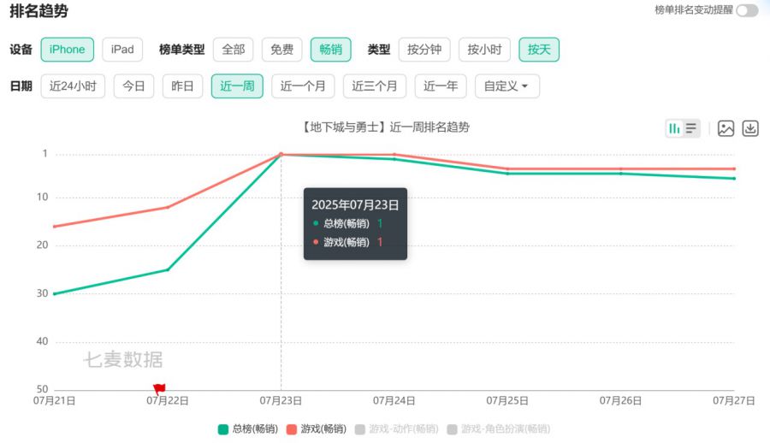Choose 畅销 chart type
The height and width of the screenshot is (443, 770).
(x=331, y=50)
